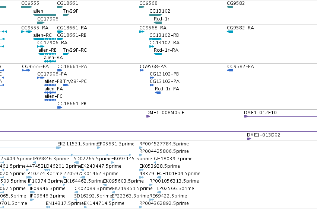The image size is (317, 209).
Task: Click transcript CG9555-RA
Action: click(x=27, y=32)
